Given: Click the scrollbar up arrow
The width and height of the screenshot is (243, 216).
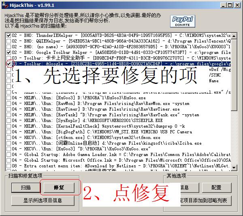Looking at the screenshot, I should point(234,36).
